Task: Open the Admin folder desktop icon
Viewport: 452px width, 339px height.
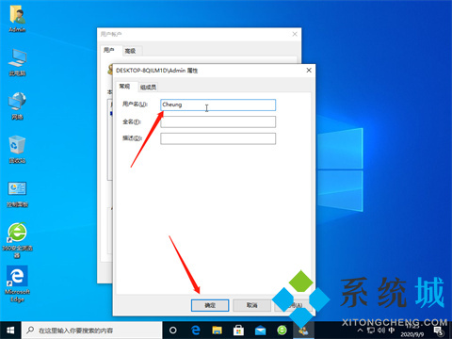Action: coord(17,19)
